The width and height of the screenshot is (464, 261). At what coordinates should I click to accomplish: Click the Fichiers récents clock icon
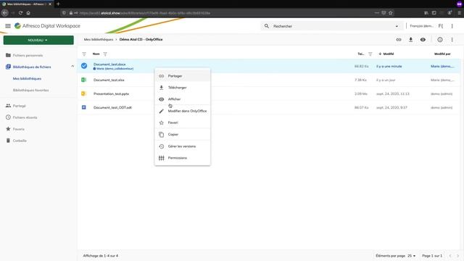pyautogui.click(x=8, y=117)
